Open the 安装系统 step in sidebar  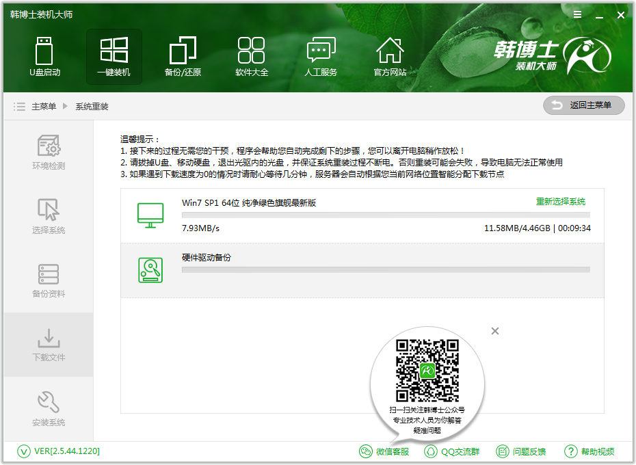coord(48,409)
